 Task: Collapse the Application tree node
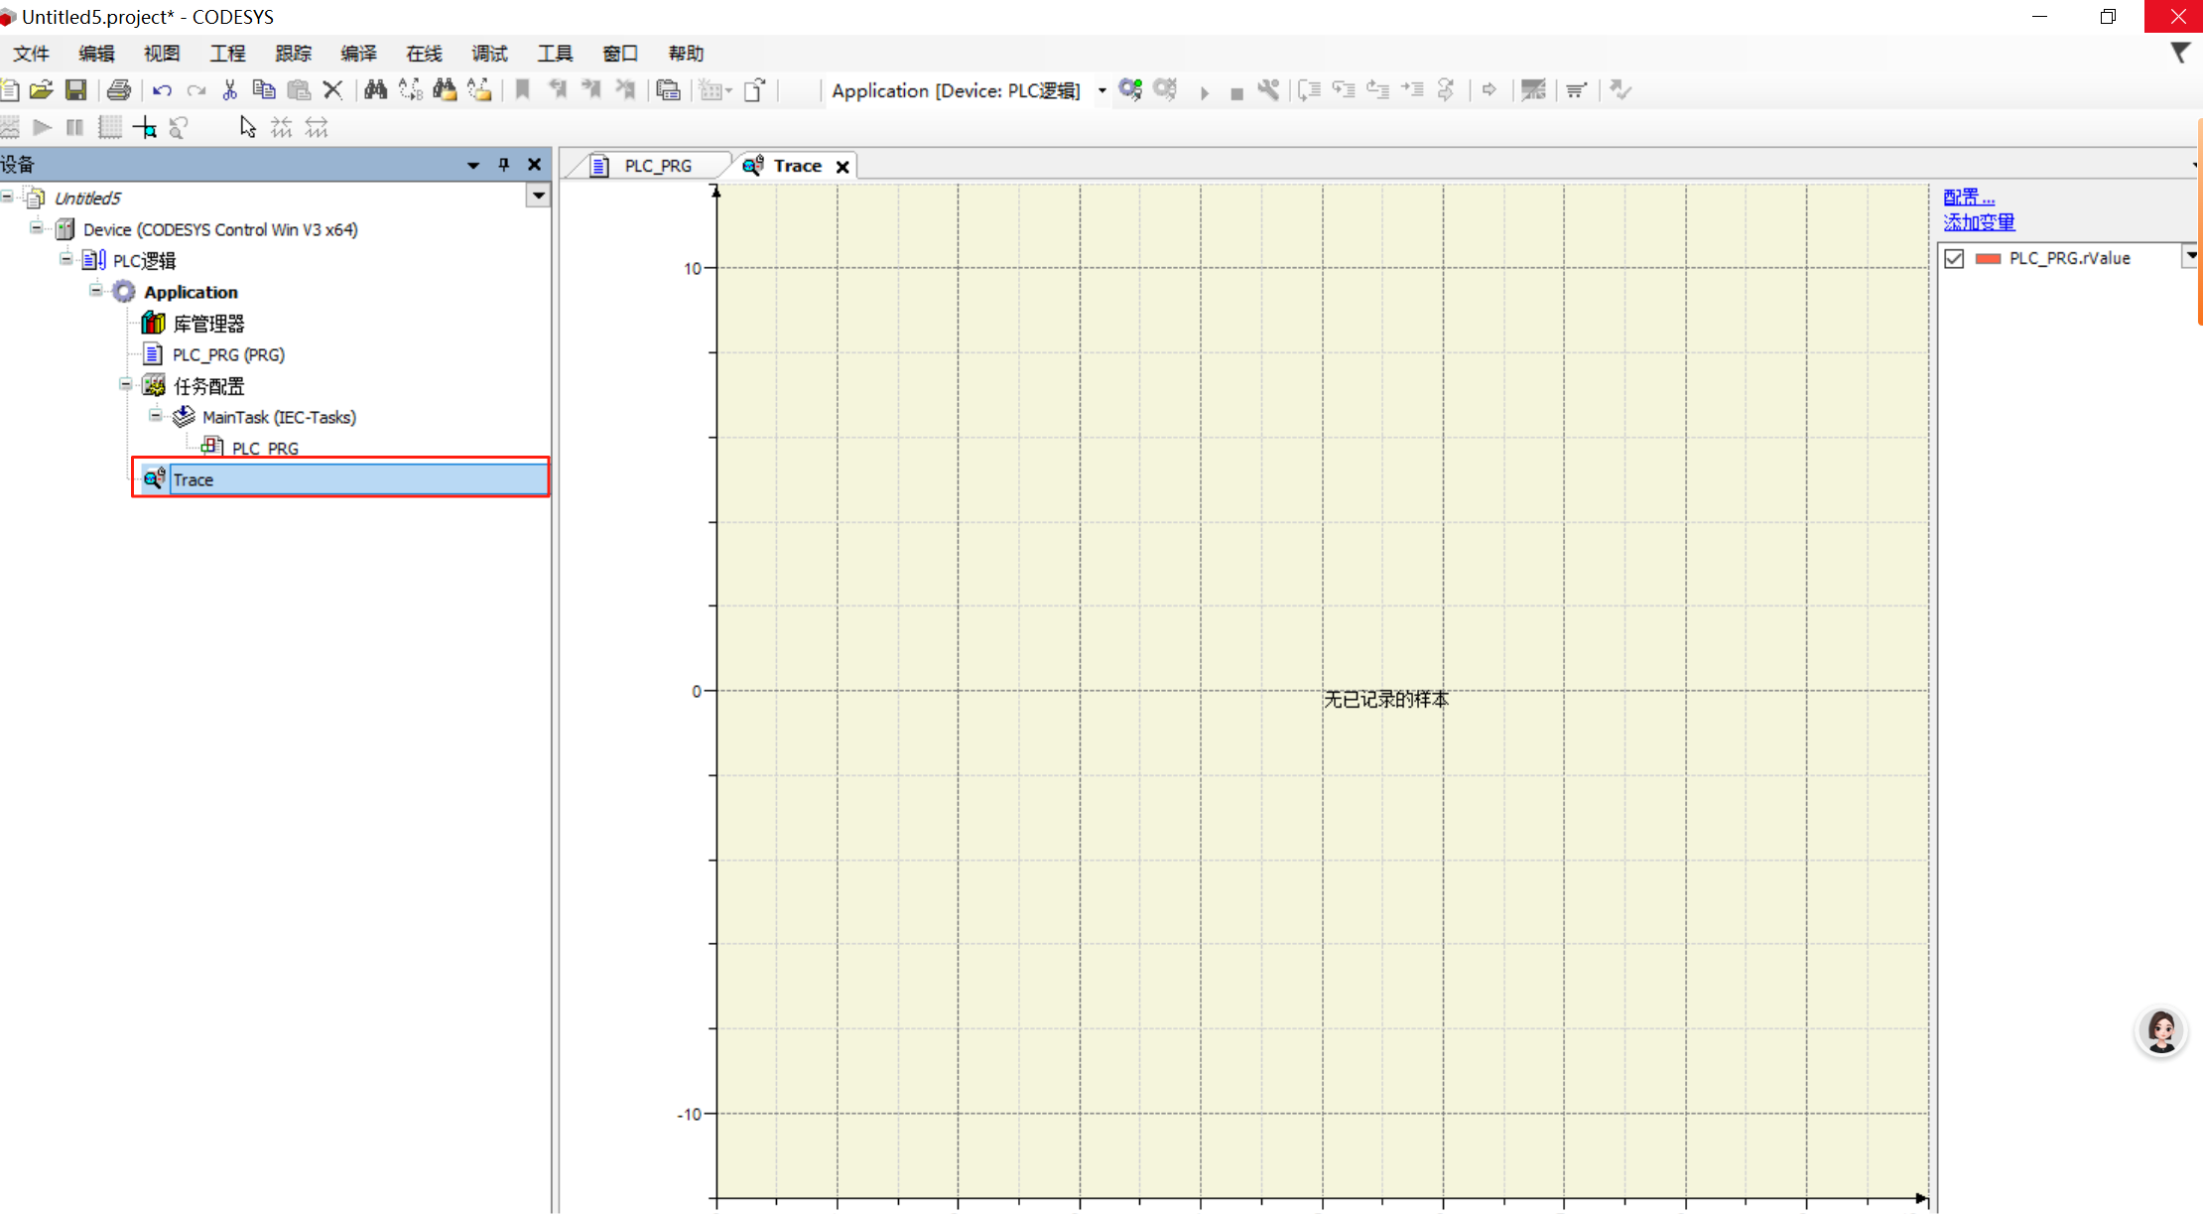tap(96, 291)
